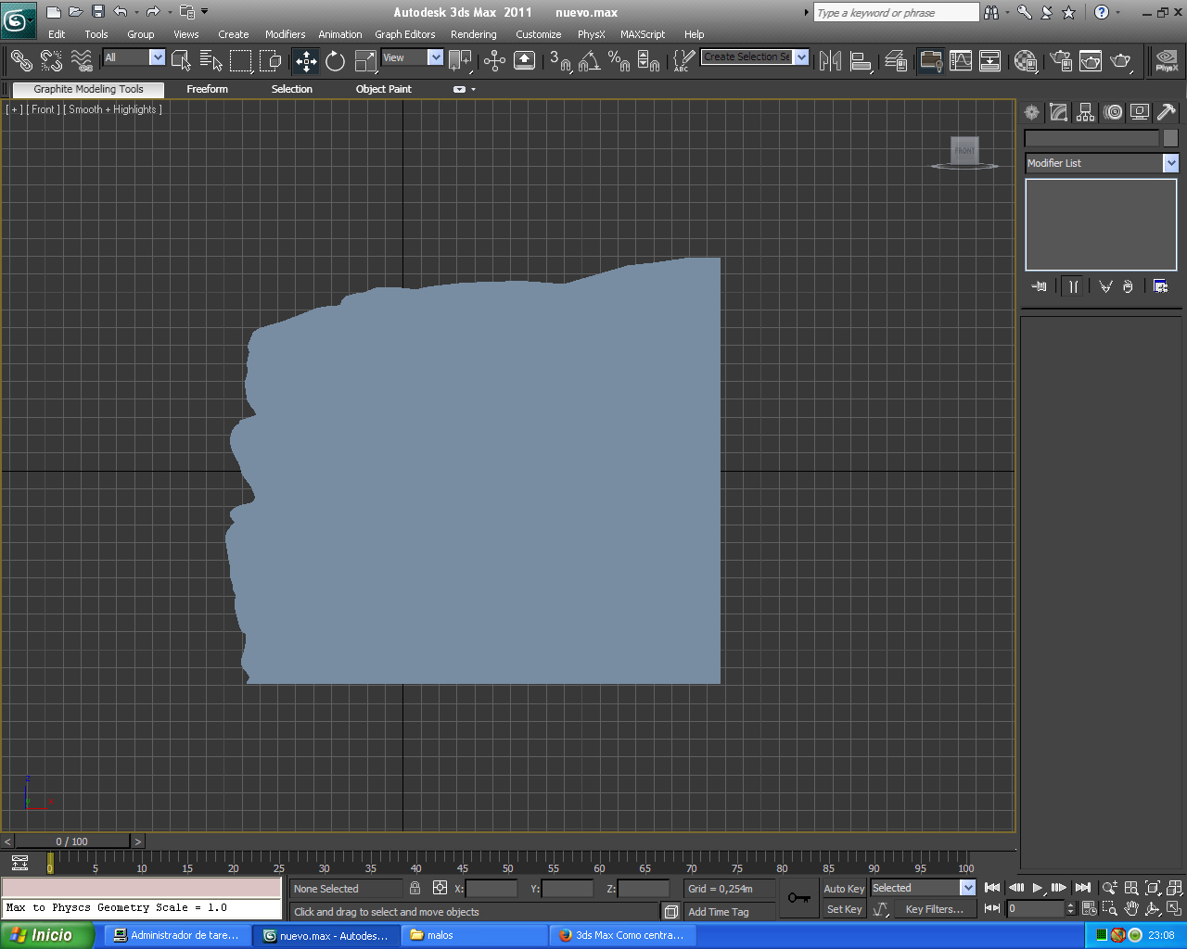
Task: Open the Edit menu
Action: (x=57, y=34)
